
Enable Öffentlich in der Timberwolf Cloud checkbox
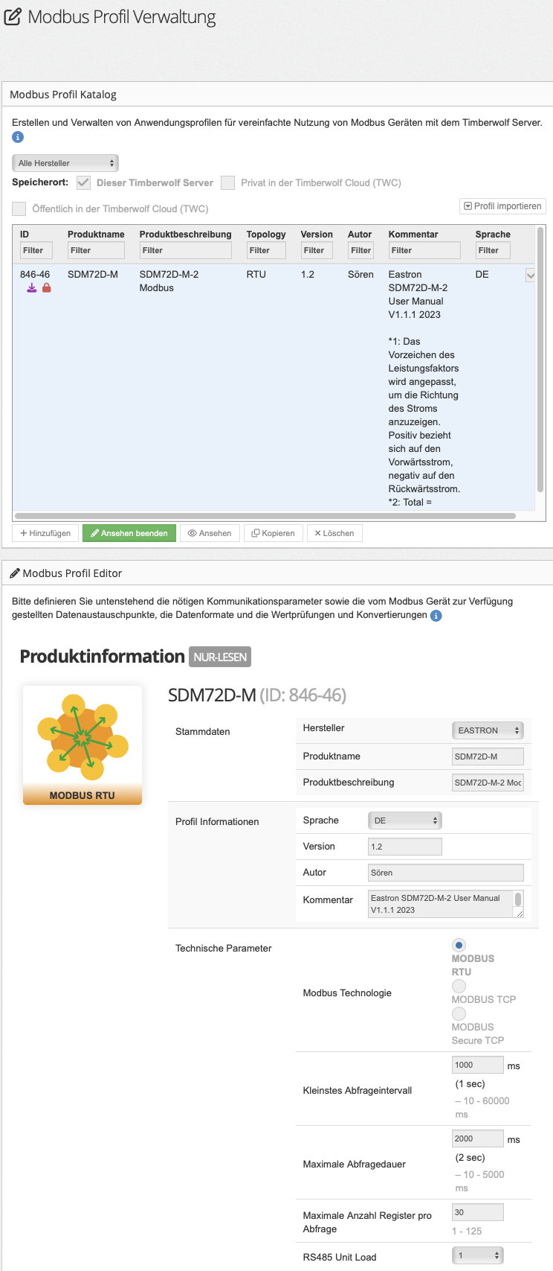19,208
